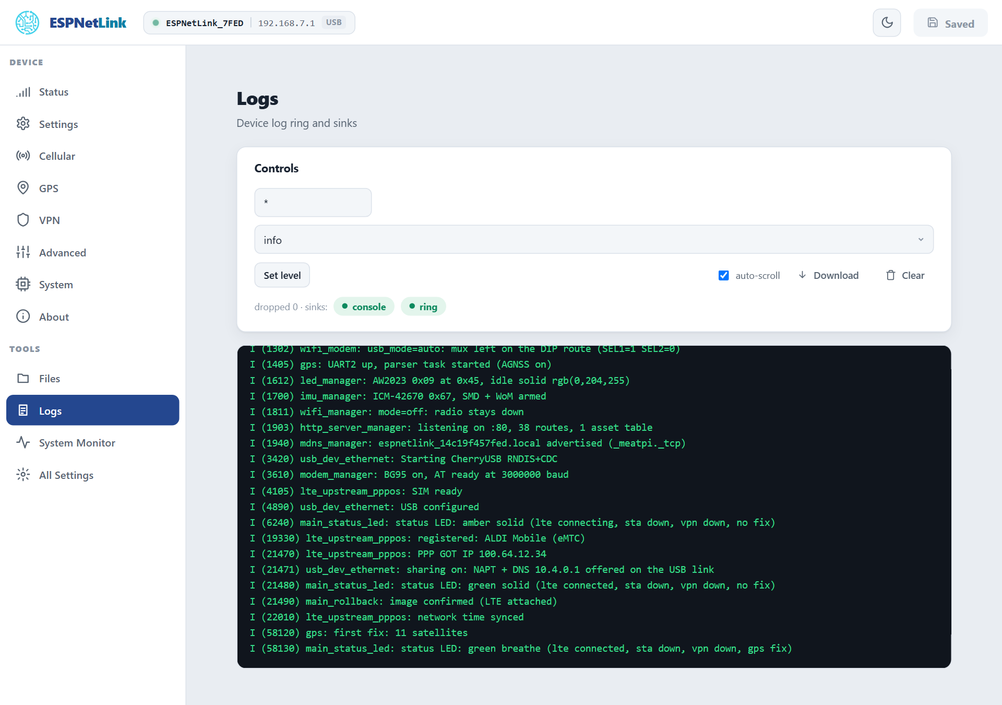
Task: Uncheck the auto-scroll checkbox
Action: [x=723, y=275]
